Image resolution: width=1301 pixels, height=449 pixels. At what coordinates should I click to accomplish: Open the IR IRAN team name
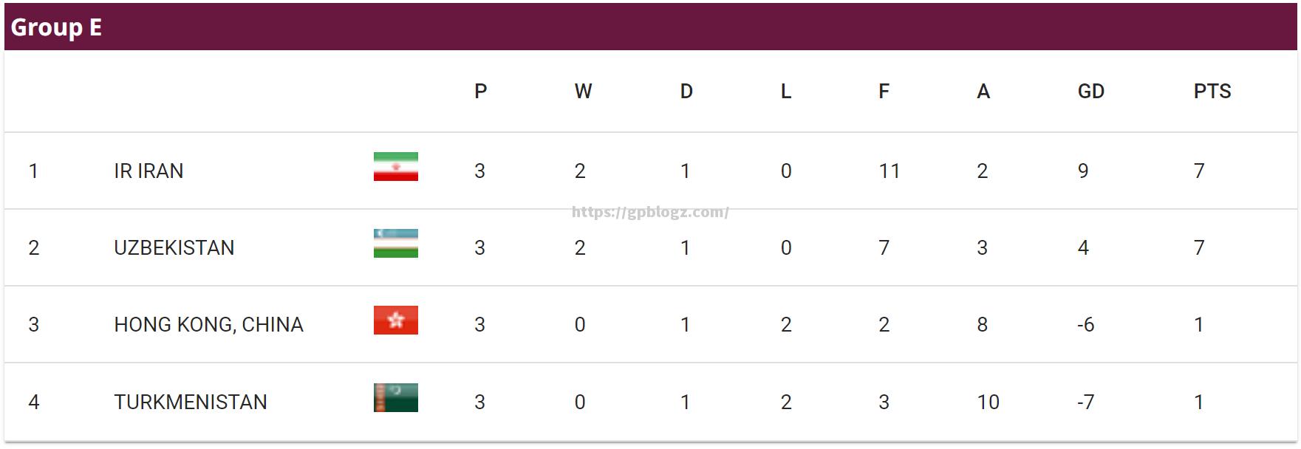[148, 171]
